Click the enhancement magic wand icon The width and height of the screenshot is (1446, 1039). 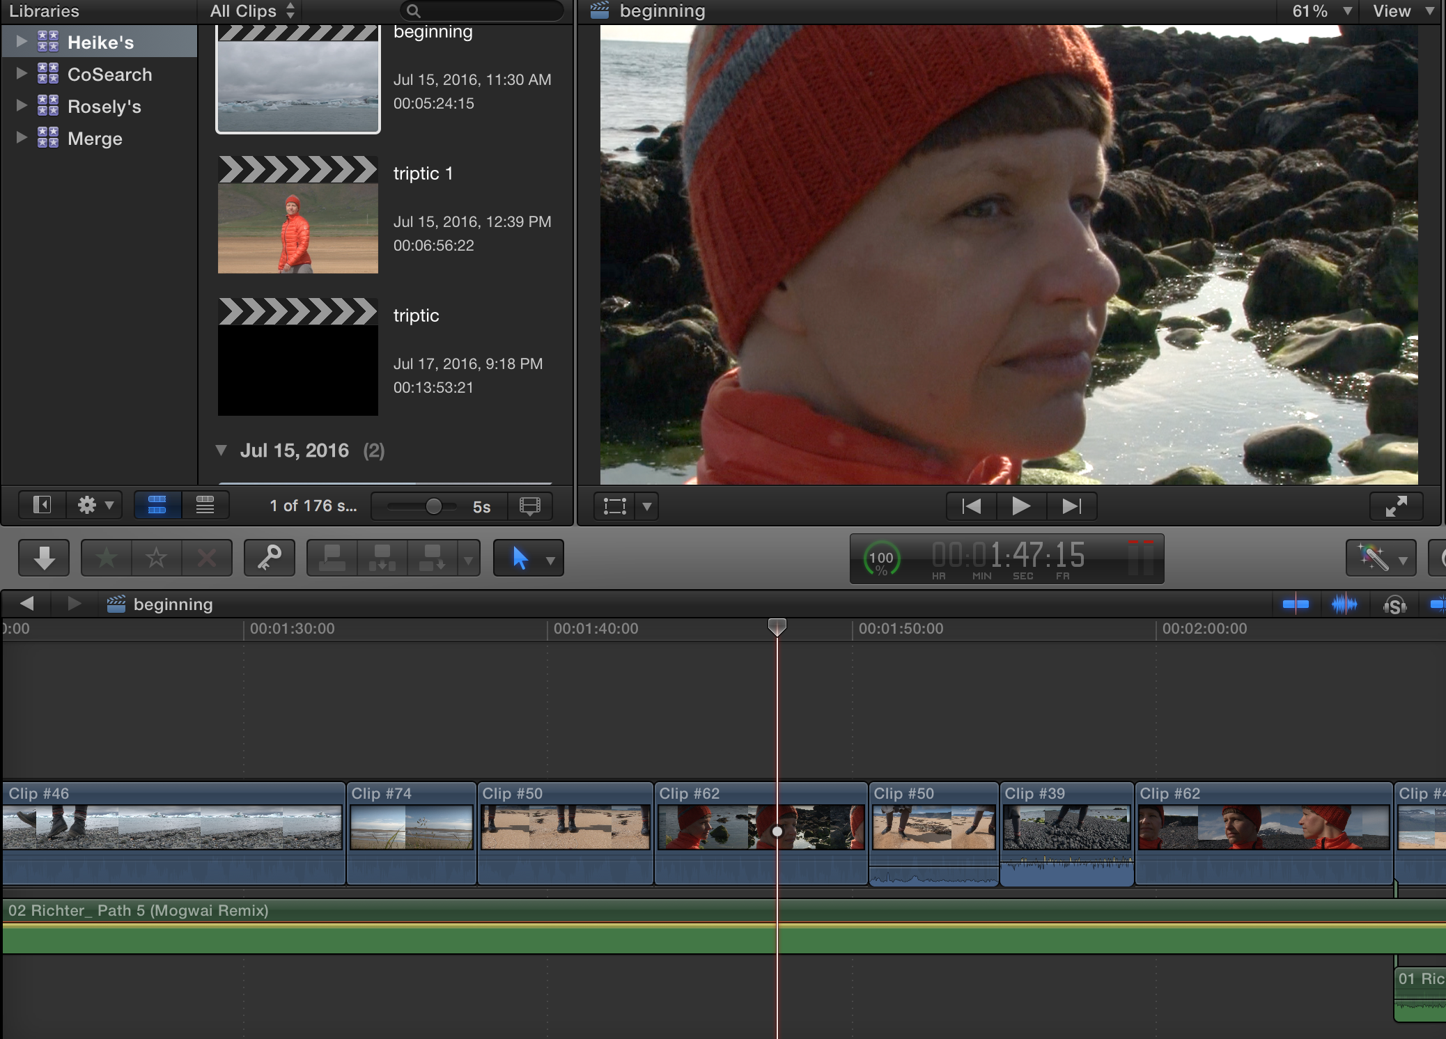click(1373, 558)
